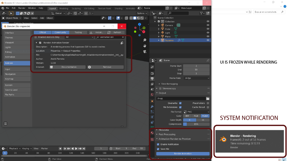Disable the Render: Animation Render add-on checkbox

40,43
